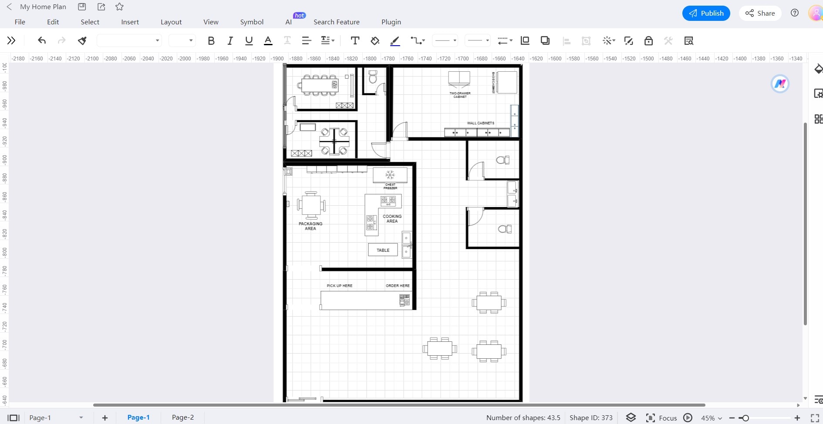
Task: Open the arrow style dropdown
Action: pyautogui.click(x=505, y=40)
